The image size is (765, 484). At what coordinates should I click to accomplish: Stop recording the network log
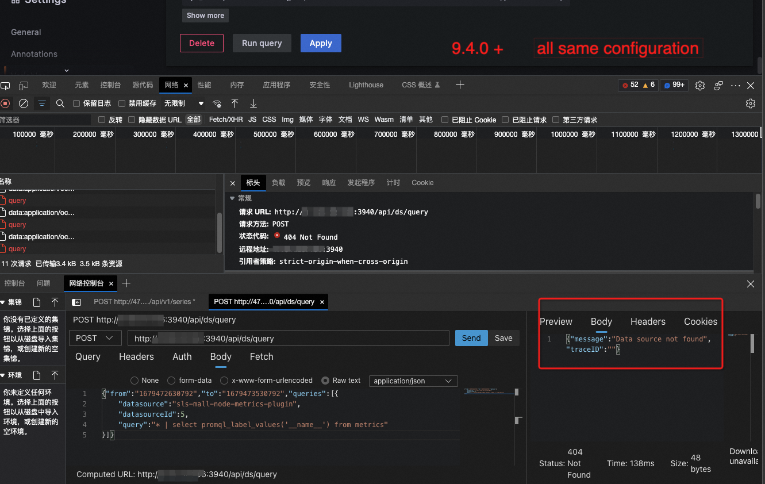[6, 103]
